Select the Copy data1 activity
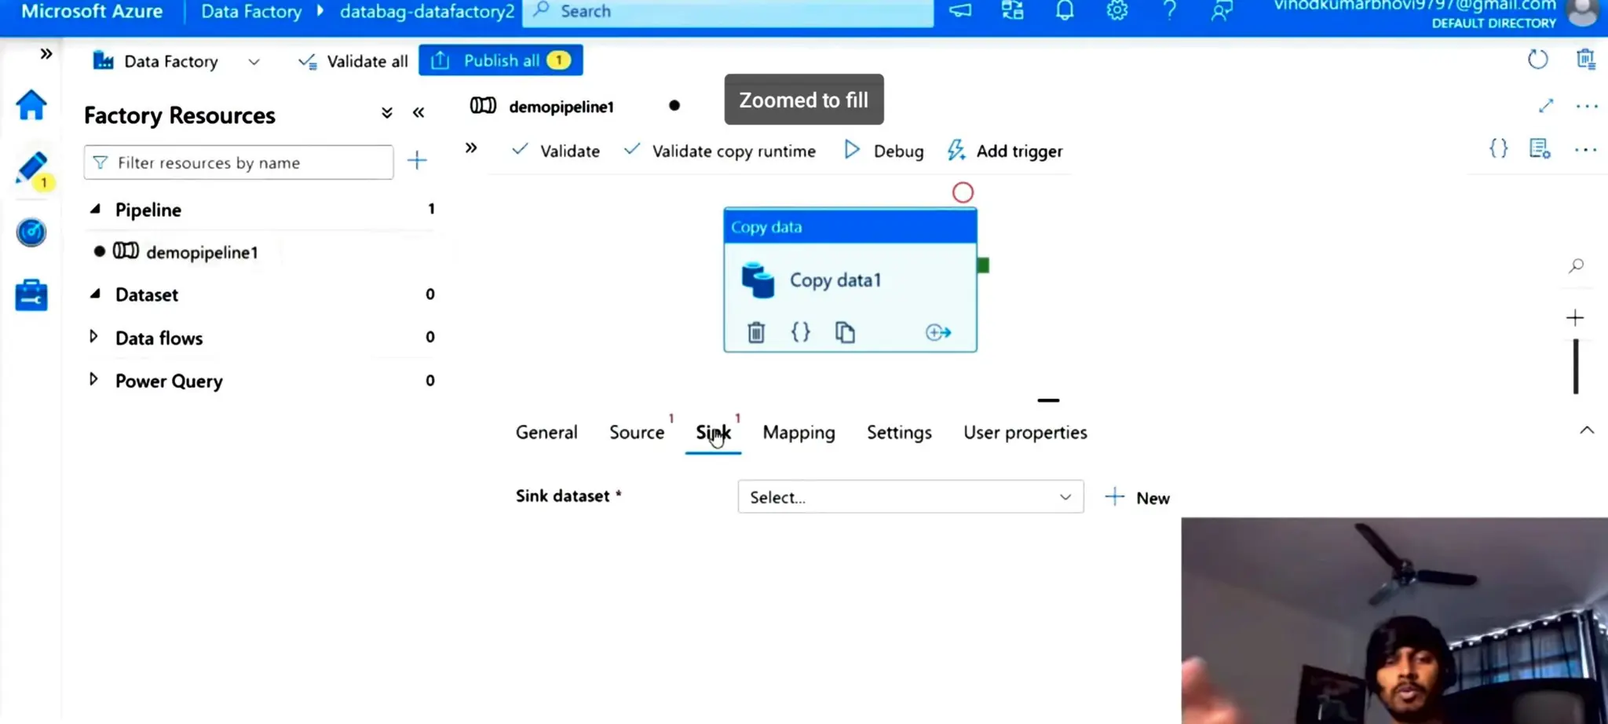Image resolution: width=1608 pixels, height=724 pixels. (x=850, y=280)
